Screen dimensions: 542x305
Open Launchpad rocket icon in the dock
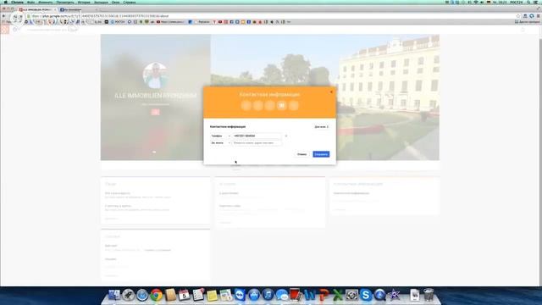128,295
